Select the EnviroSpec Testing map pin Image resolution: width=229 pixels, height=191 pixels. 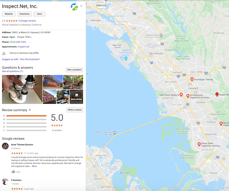pos(192,79)
